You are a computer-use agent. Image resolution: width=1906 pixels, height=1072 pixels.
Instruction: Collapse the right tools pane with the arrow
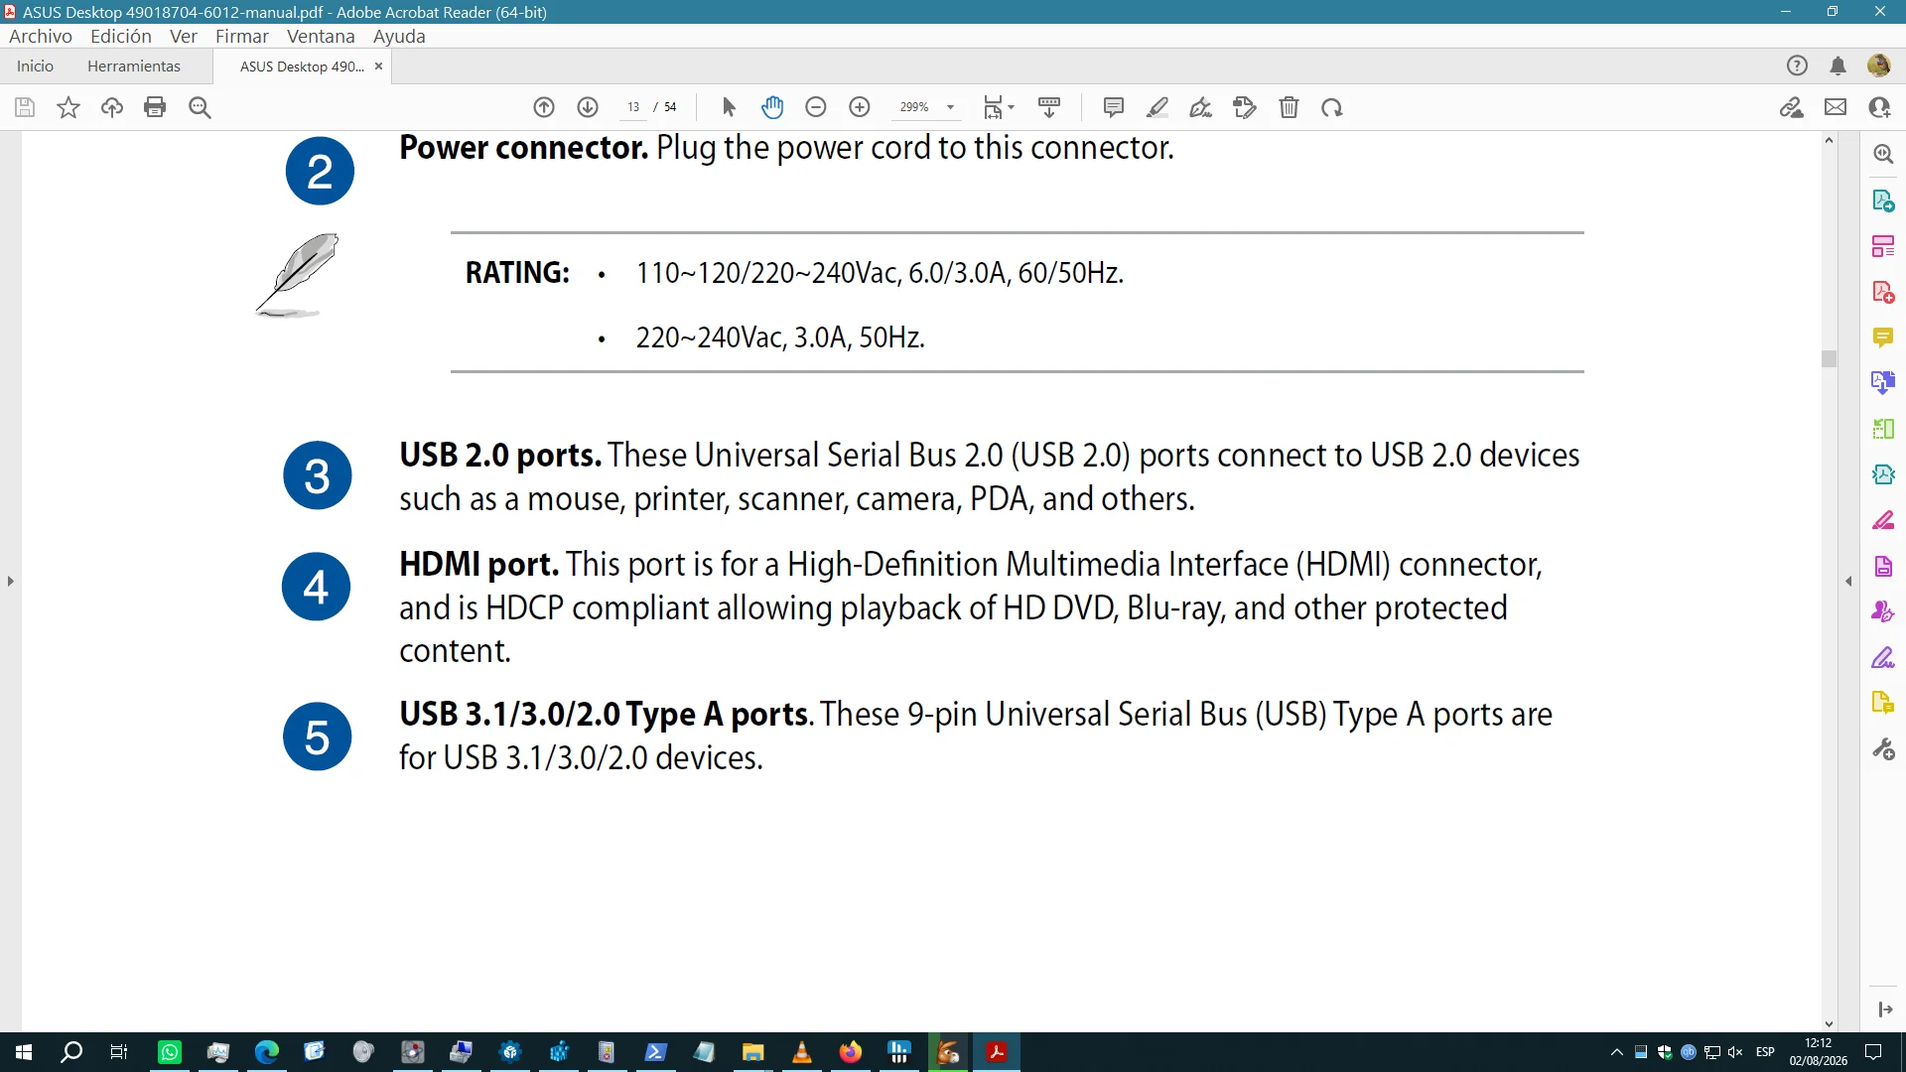click(x=1848, y=581)
